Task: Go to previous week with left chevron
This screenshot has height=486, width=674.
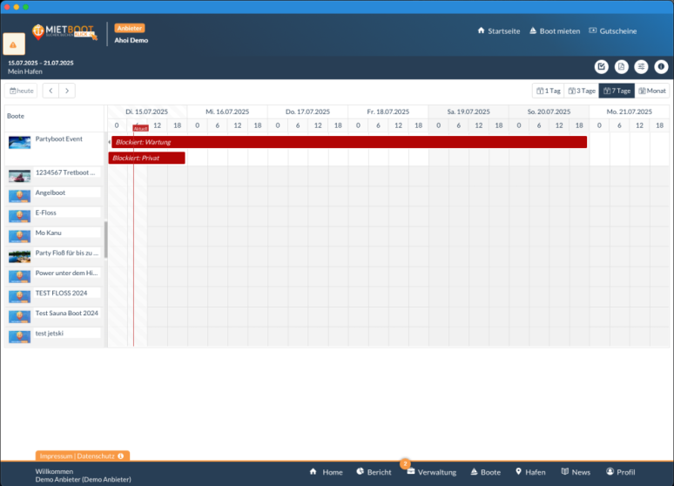Action: pyautogui.click(x=51, y=91)
